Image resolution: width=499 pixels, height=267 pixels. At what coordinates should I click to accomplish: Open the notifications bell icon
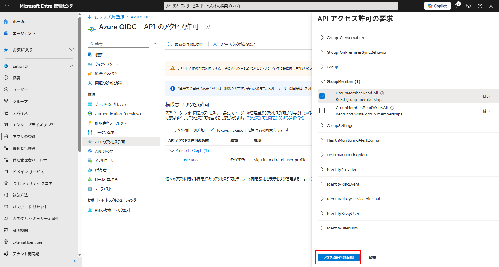pyautogui.click(x=457, y=6)
